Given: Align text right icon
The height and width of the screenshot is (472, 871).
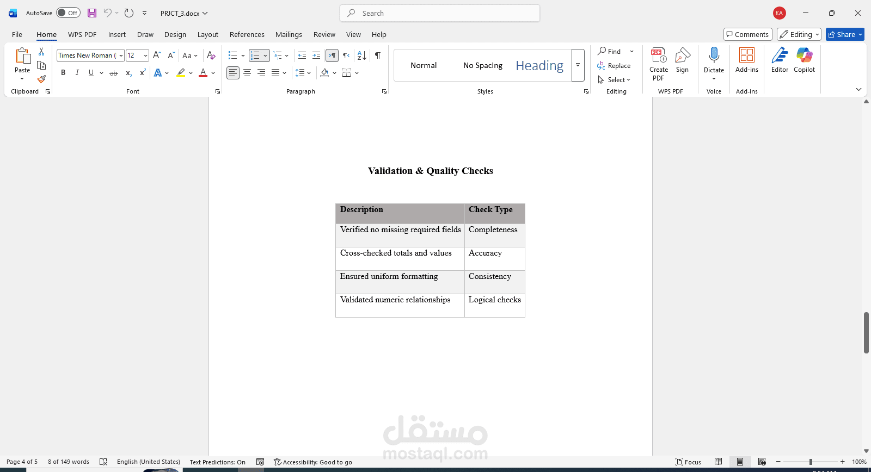Looking at the screenshot, I should tap(261, 73).
